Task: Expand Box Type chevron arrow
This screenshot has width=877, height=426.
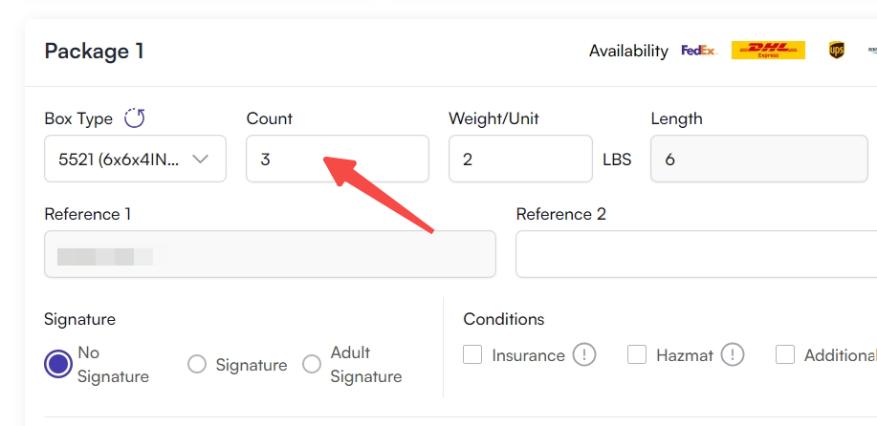Action: 200,160
